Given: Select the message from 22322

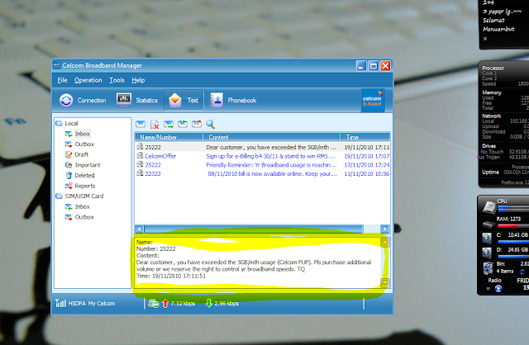Looking at the screenshot, I should click(x=263, y=173).
